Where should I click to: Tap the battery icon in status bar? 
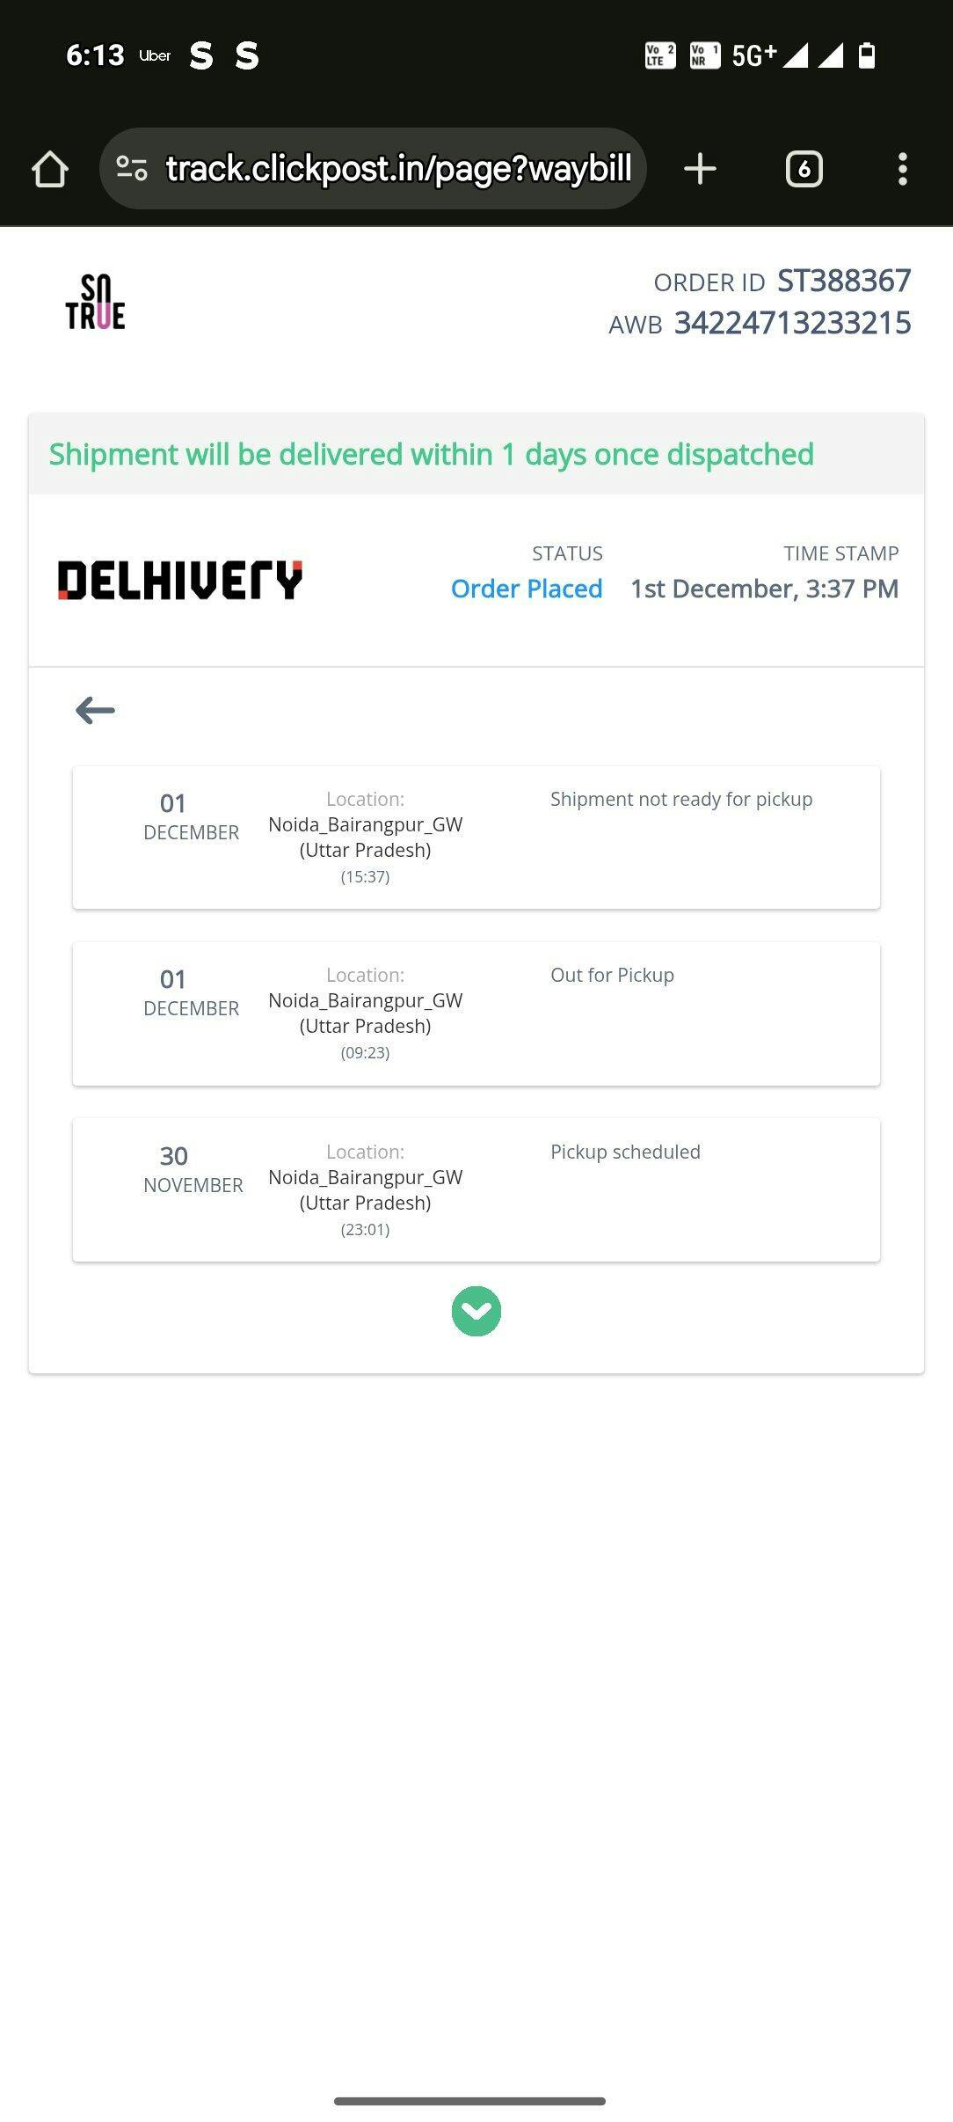click(x=866, y=55)
